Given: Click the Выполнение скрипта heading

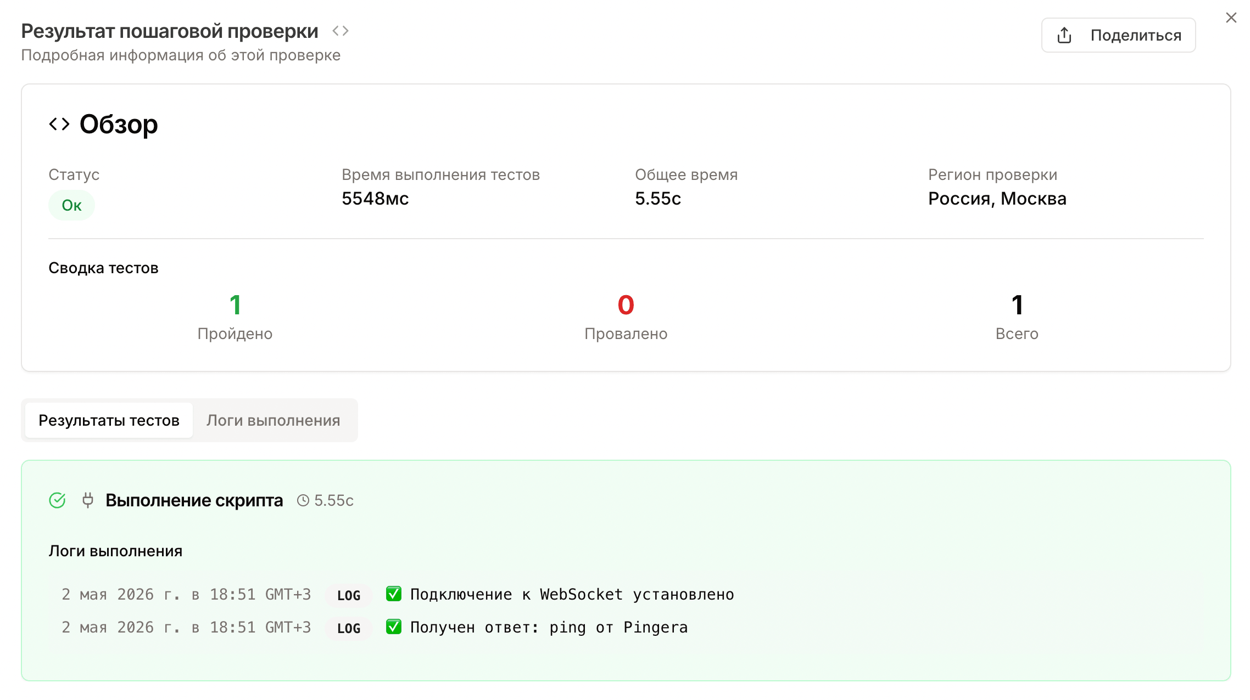Looking at the screenshot, I should point(194,500).
